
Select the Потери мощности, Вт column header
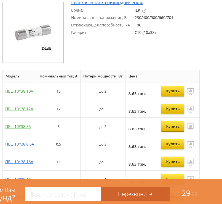click(x=103, y=76)
